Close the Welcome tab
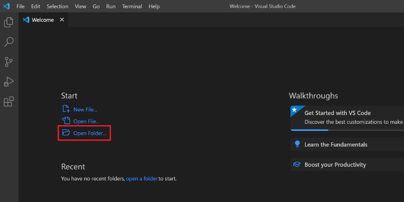Screen dimensions: 404x202 click(x=62, y=20)
